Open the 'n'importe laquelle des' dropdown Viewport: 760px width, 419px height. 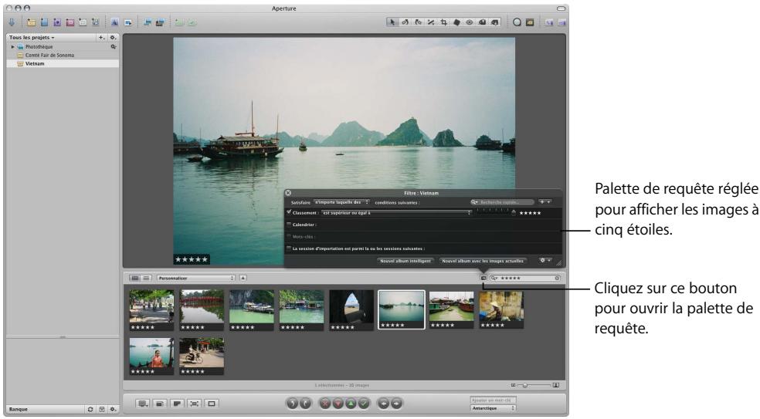[x=341, y=202]
